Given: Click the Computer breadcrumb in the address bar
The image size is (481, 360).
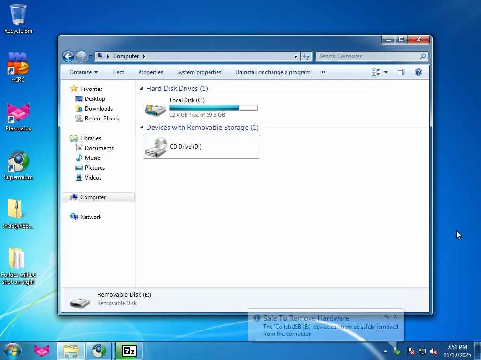Looking at the screenshot, I should click(x=126, y=56).
